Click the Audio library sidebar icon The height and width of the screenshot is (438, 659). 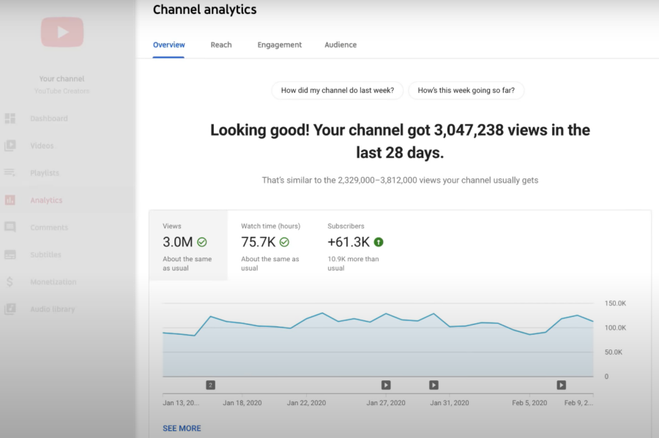10,309
